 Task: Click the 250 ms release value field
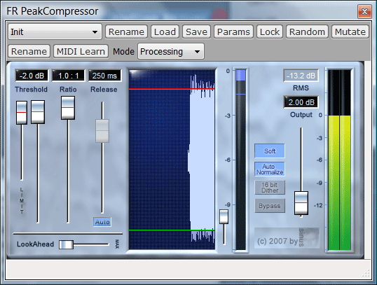click(104, 76)
